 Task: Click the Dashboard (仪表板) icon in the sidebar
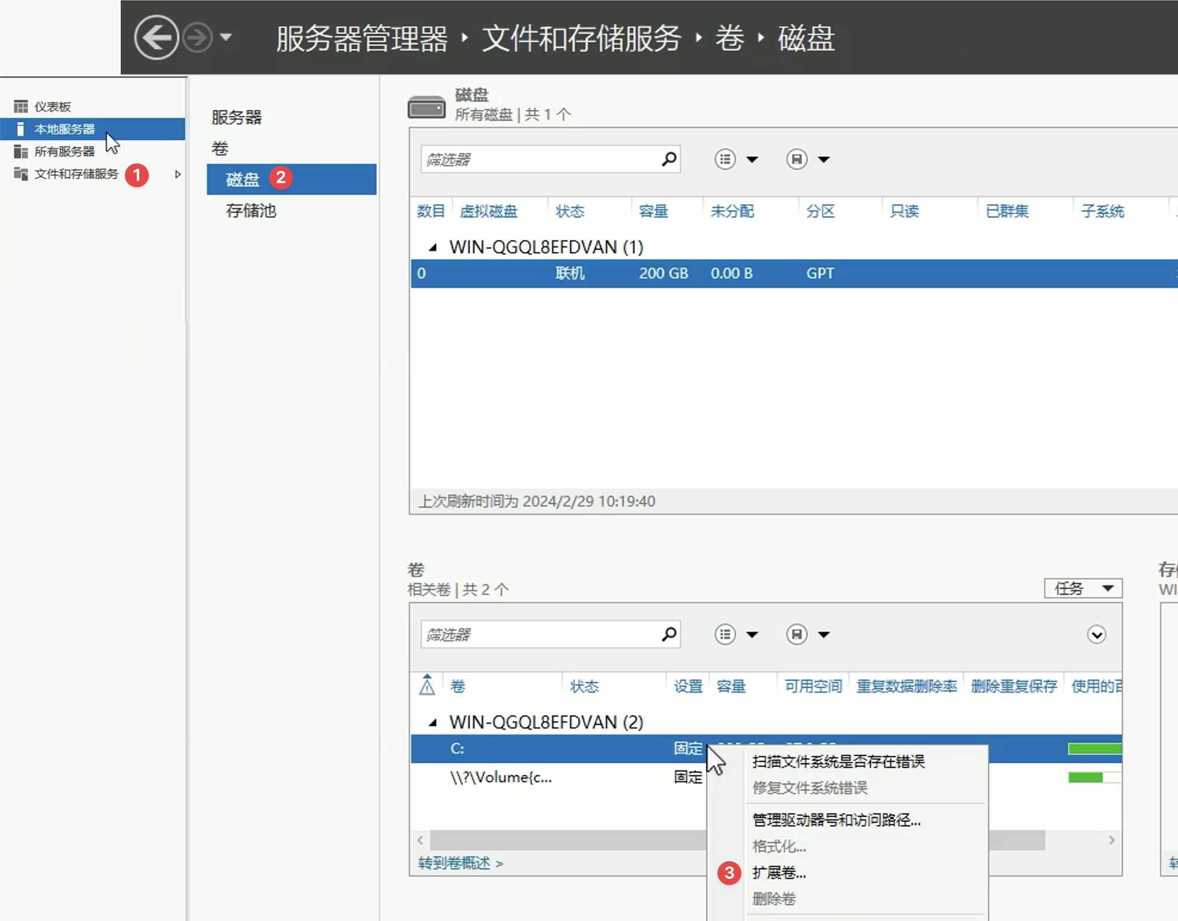21,107
